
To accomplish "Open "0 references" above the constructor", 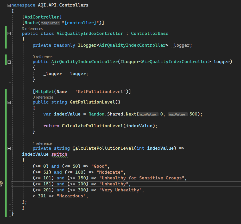I will coord(43,57).
